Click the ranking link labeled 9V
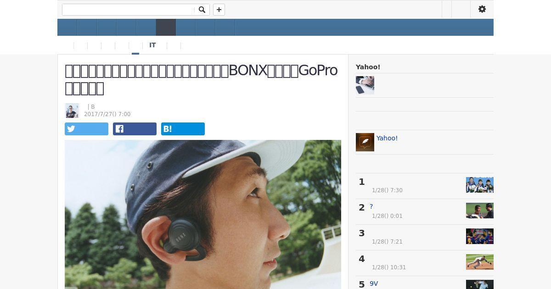This screenshot has height=289, width=551. 374,284
